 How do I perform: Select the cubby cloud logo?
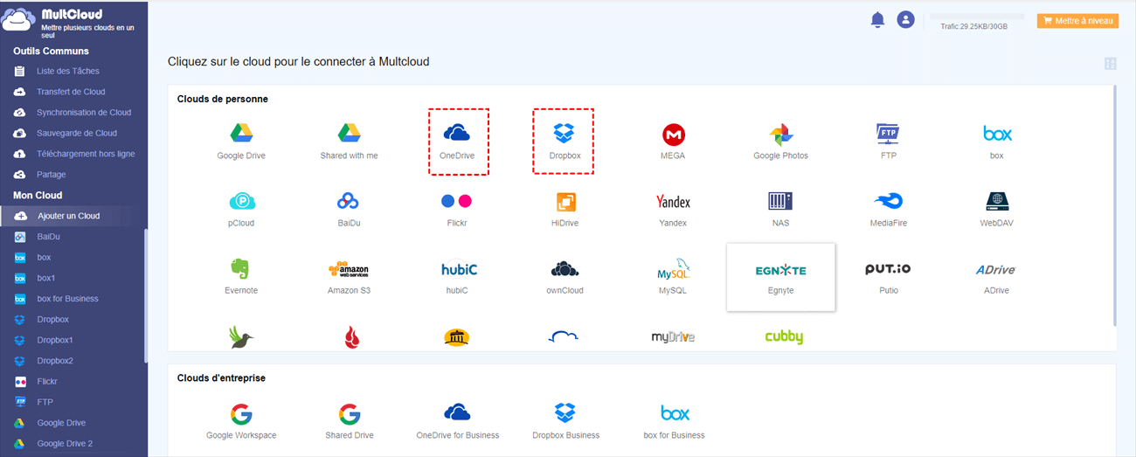tap(783, 336)
